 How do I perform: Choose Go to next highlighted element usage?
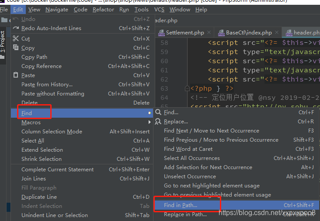click(x=237, y=186)
